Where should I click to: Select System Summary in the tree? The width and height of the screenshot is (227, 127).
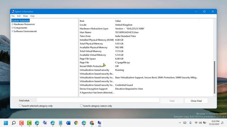tap(21, 20)
